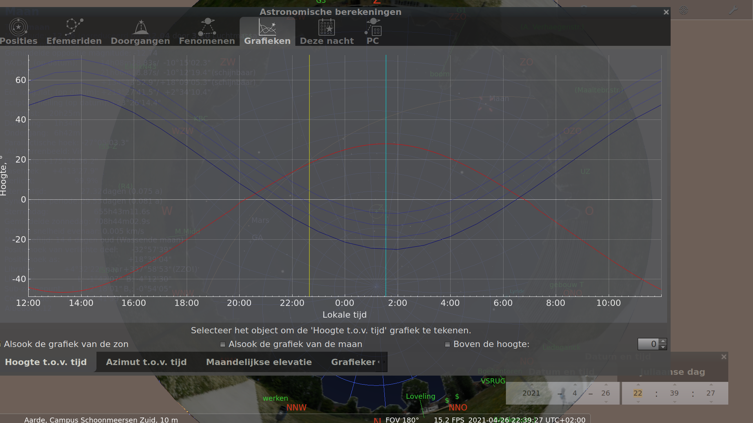The image size is (753, 423).
Task: Open Efemeriden via its constellation icon
Action: coord(74,27)
